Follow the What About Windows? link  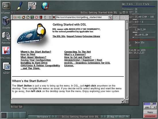point(33,57)
